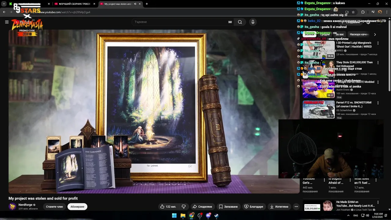Open the volume control in the tray

click(367, 215)
